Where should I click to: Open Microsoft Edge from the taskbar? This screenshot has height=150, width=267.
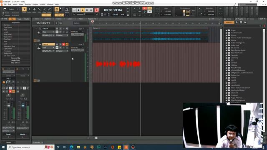coord(71,147)
